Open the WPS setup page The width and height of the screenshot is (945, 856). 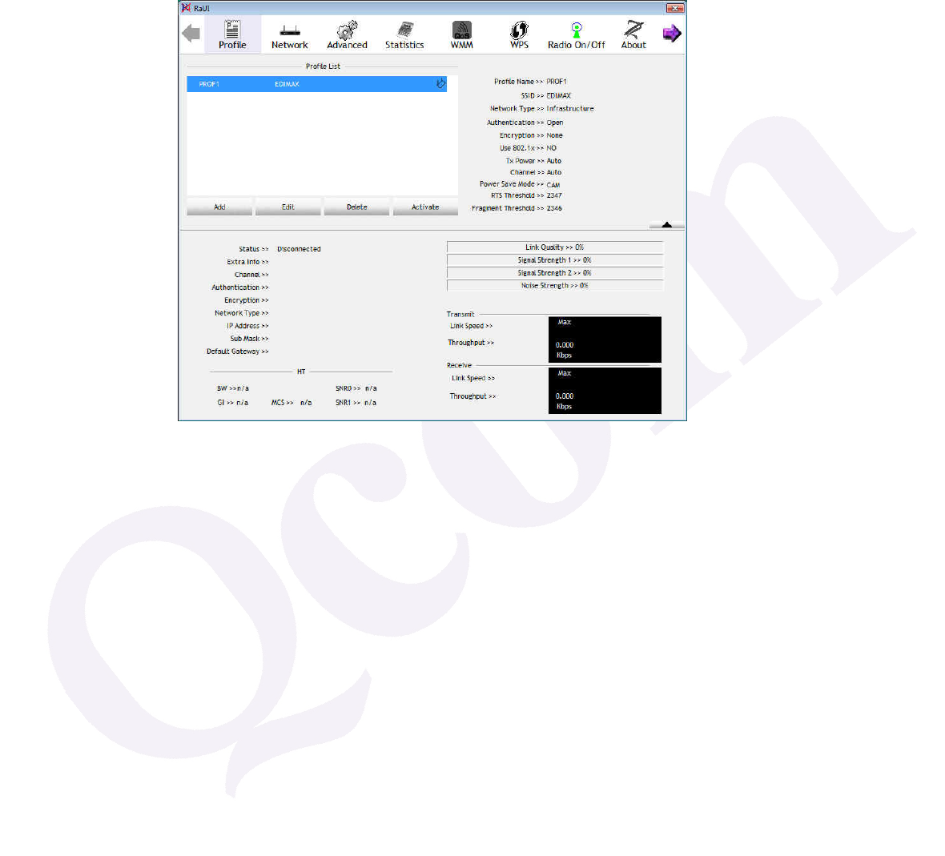click(x=519, y=35)
